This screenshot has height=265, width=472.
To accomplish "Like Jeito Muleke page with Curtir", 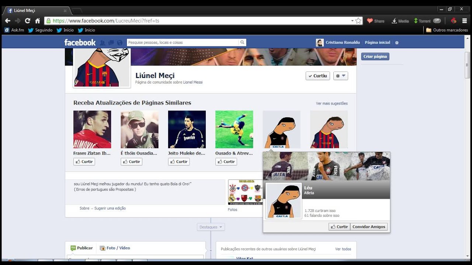I will (179, 162).
